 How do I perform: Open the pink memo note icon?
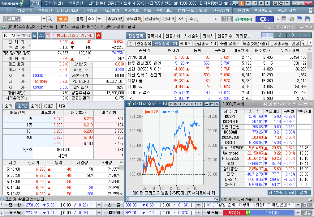coord(48,36)
